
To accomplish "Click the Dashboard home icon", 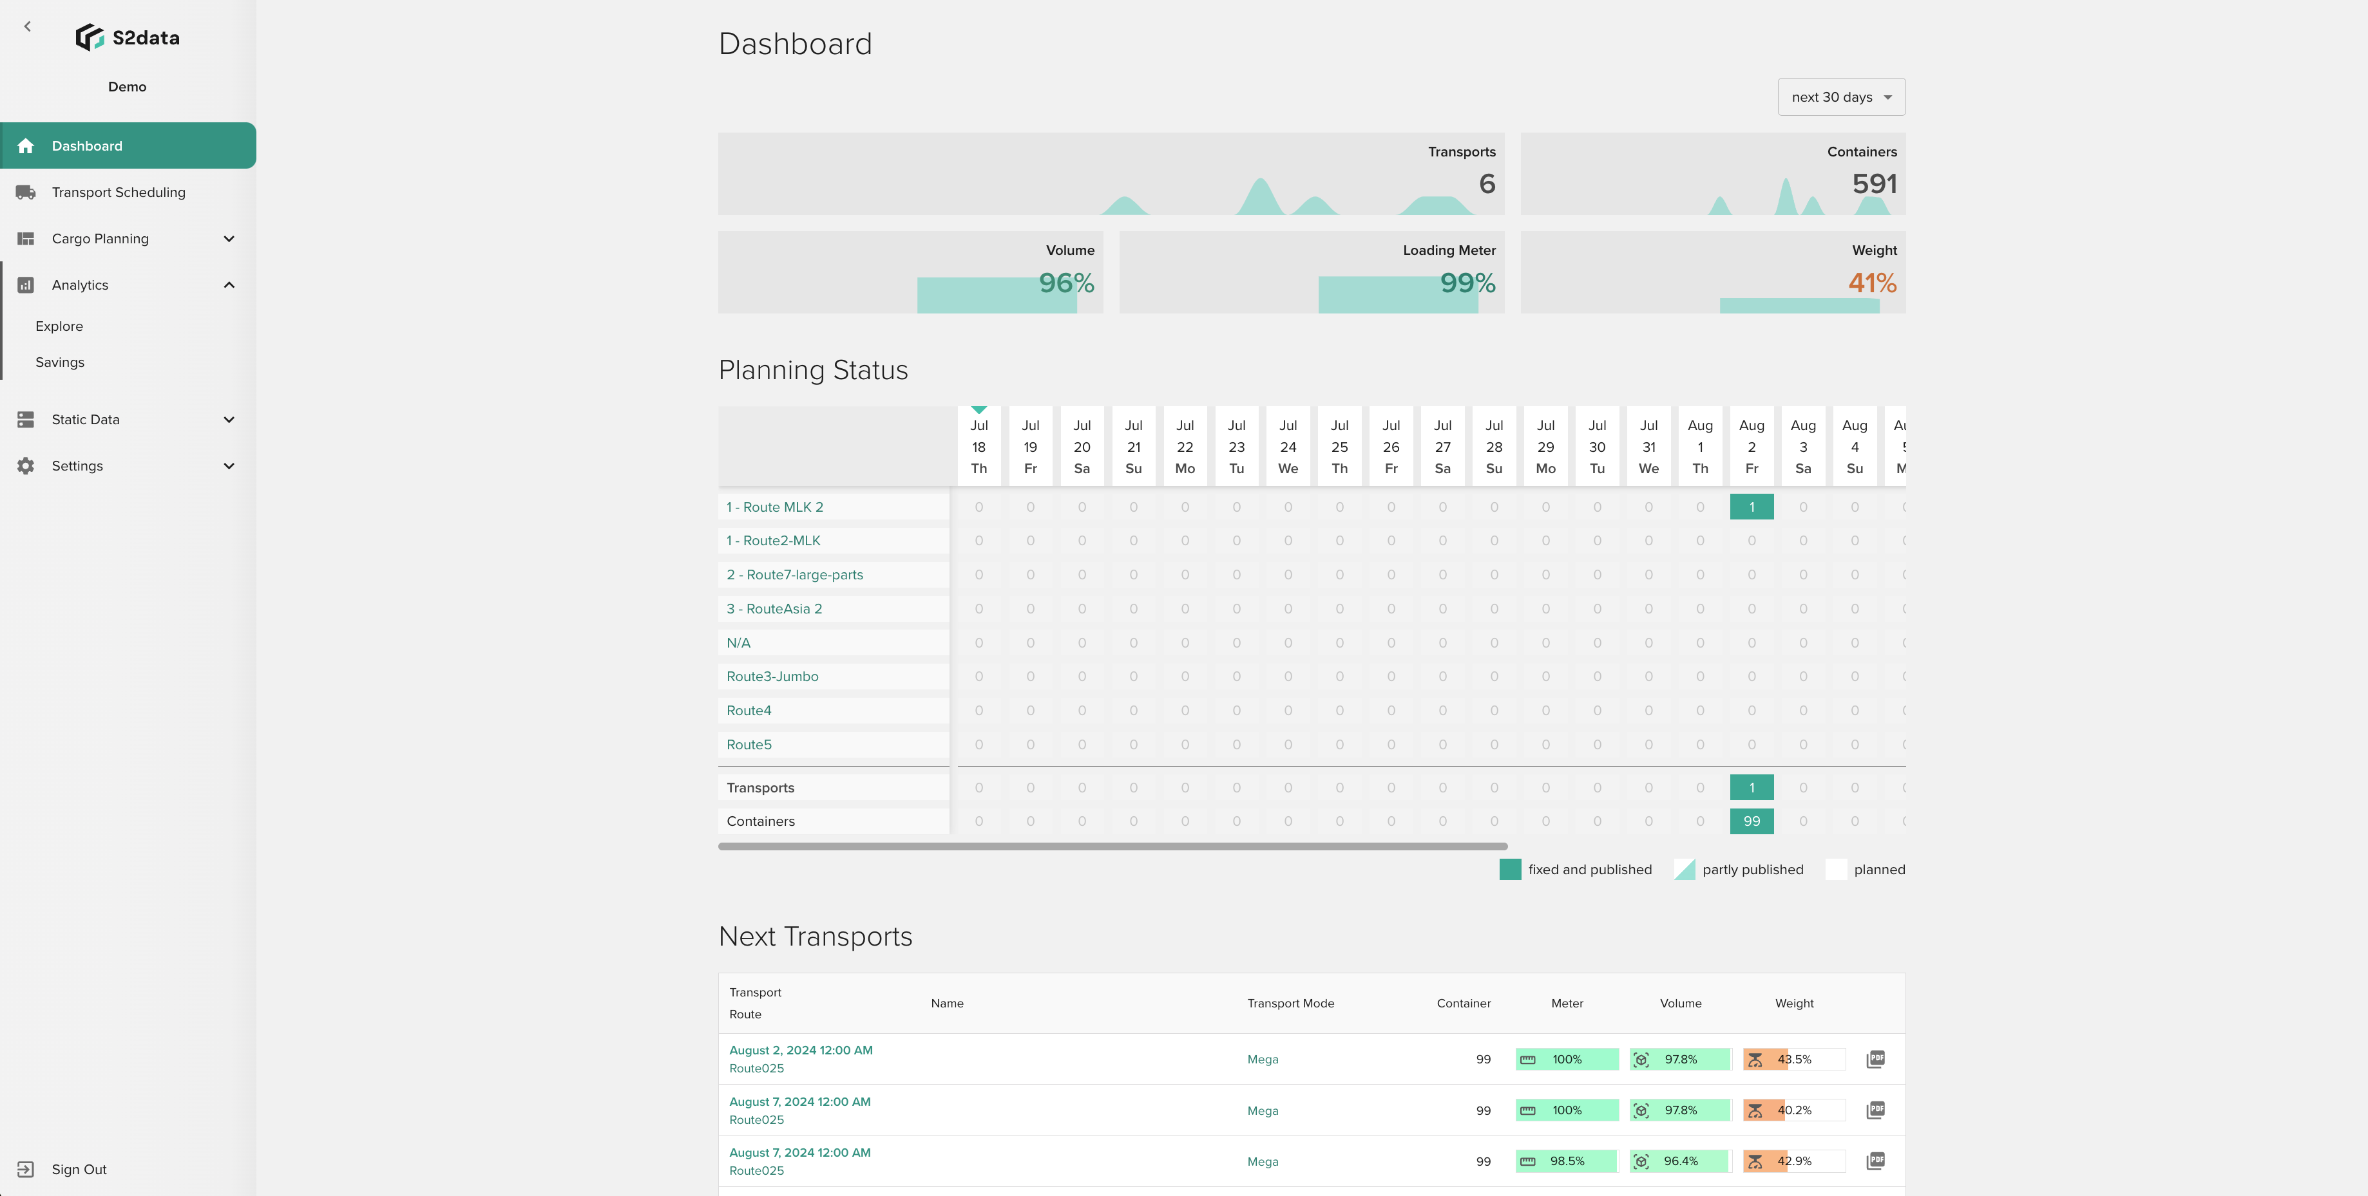I will (x=25, y=145).
